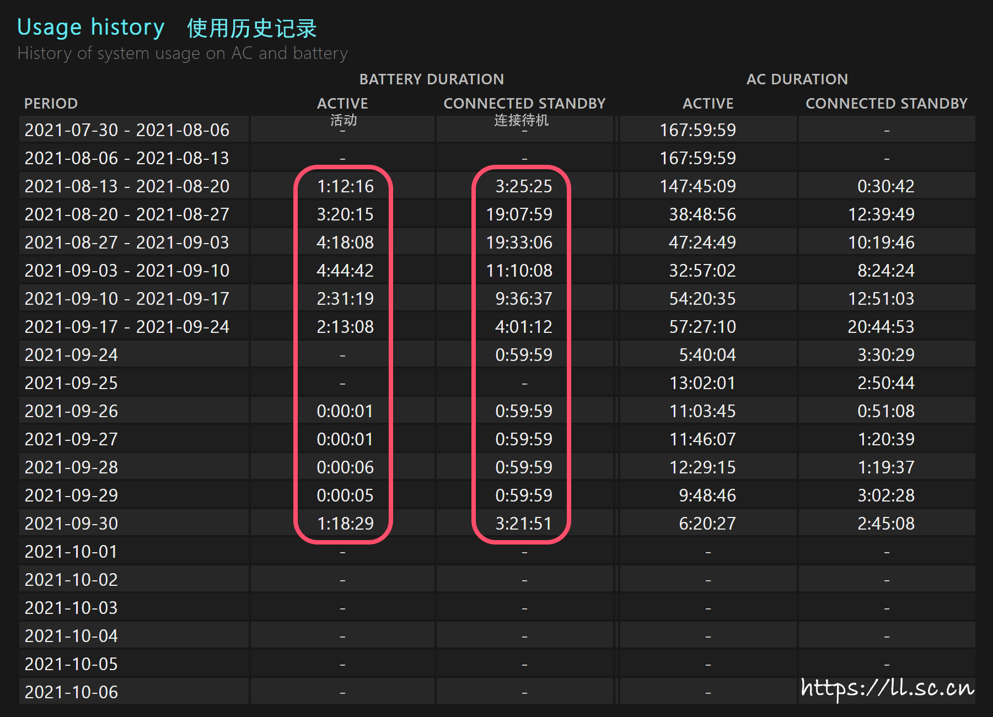Select the period row 2021-08-13 - 2021-08-20
This screenshot has height=717, width=993.
[127, 186]
